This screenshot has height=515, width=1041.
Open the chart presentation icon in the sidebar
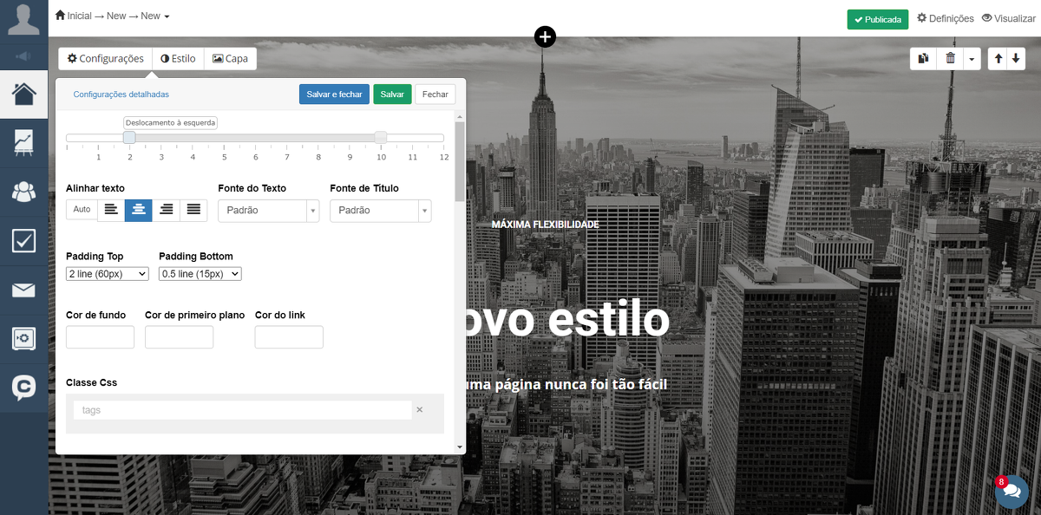23,142
